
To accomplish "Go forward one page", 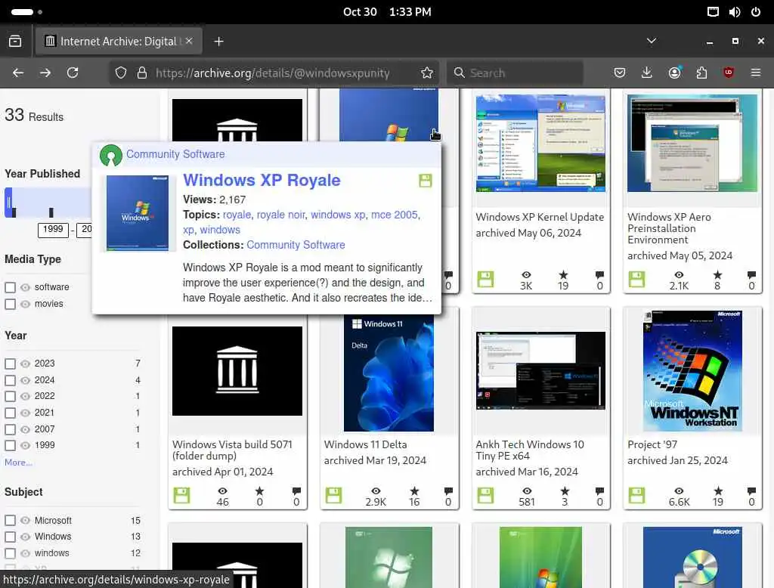I will click(45, 73).
